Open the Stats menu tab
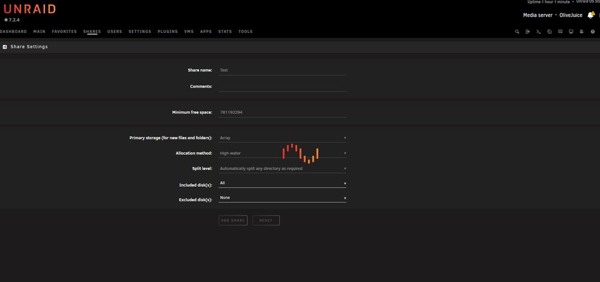The width and height of the screenshot is (600, 282). [x=225, y=32]
